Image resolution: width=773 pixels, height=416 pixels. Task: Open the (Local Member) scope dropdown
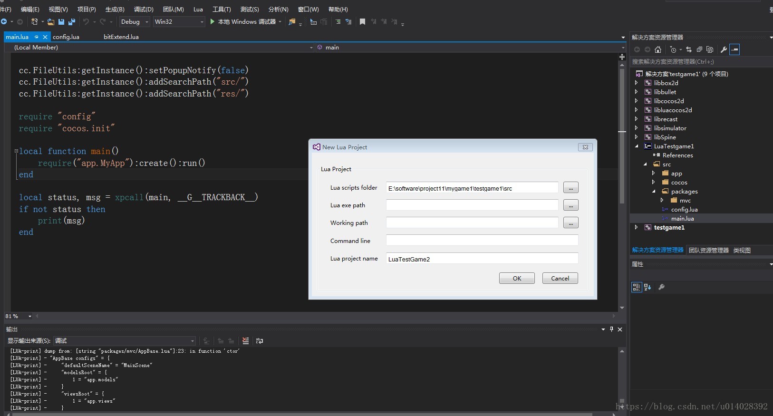[311, 48]
